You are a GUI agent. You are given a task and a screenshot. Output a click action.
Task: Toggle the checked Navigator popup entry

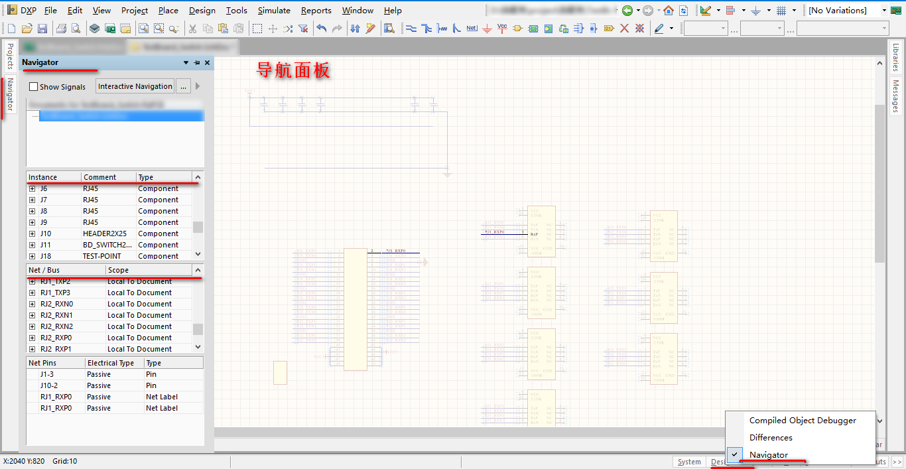tap(768, 455)
